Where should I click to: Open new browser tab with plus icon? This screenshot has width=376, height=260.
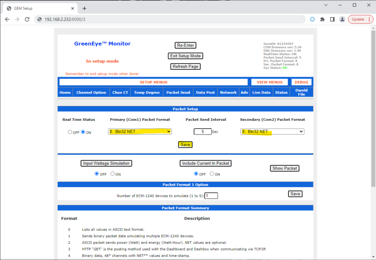tap(84, 8)
